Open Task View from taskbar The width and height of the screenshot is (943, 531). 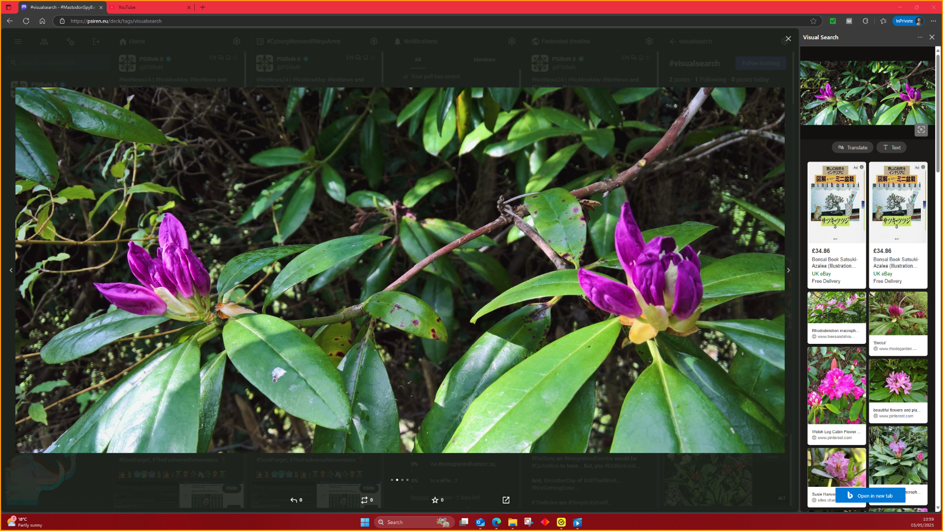point(464,522)
